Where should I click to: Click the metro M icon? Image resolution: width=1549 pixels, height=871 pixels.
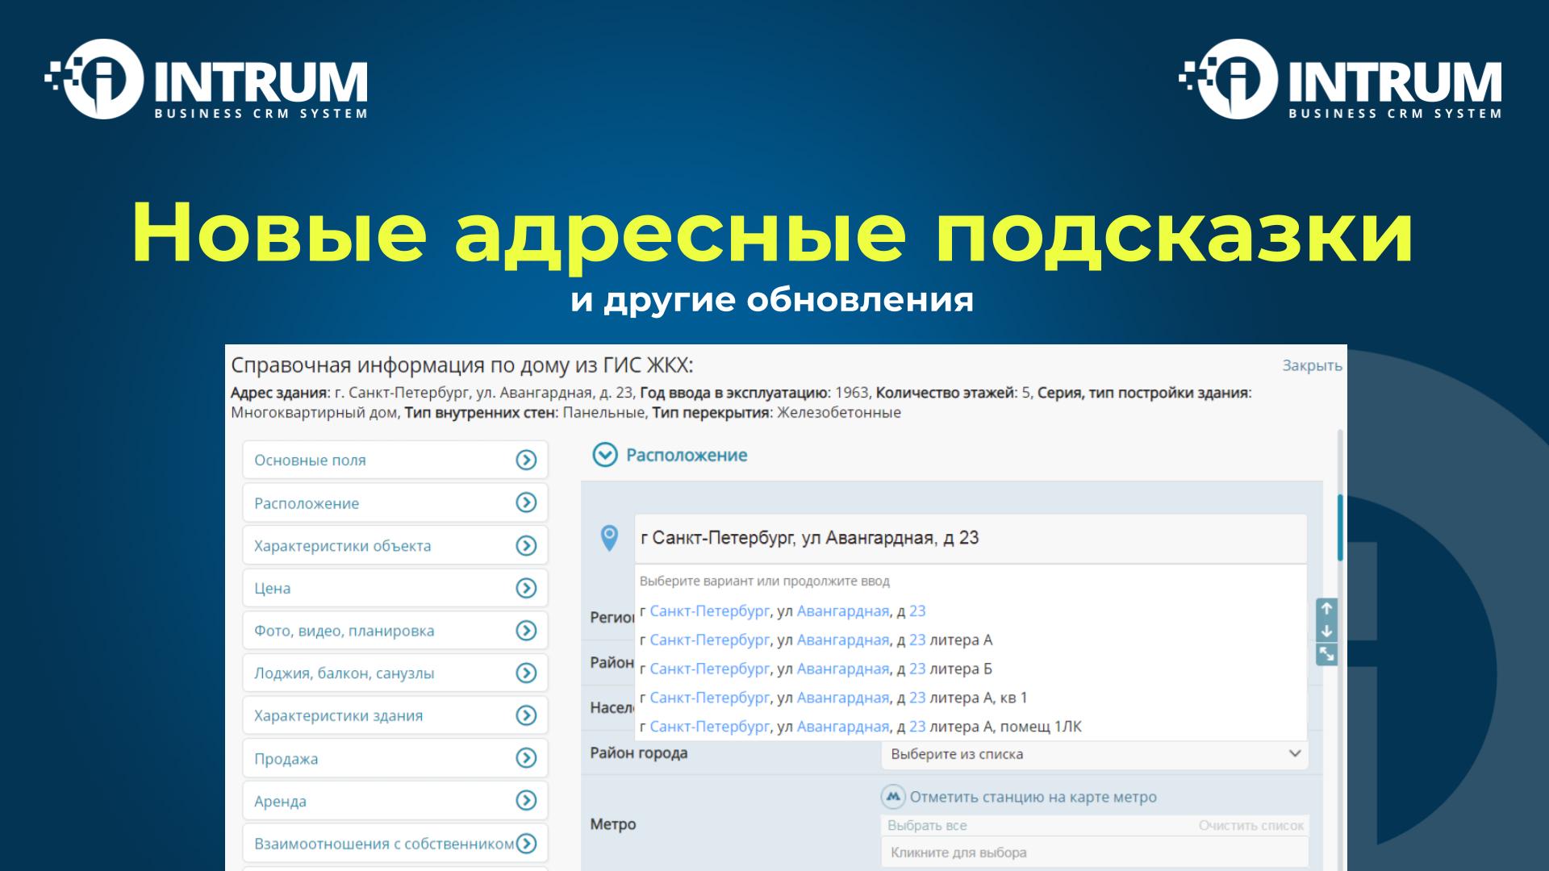892,797
